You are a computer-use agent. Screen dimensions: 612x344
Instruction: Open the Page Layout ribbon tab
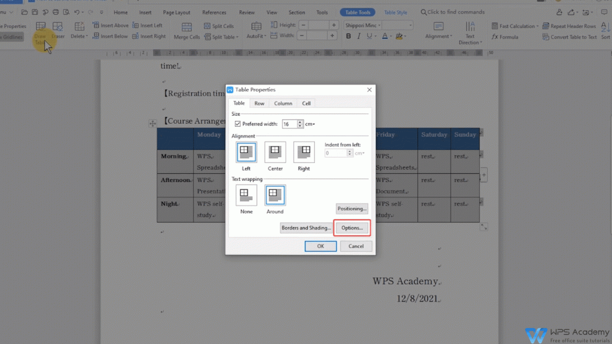[x=176, y=13]
